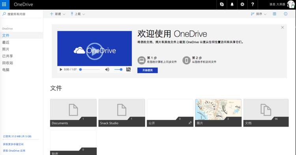Open the details info pane icon
The width and height of the screenshot is (296, 155).
(286, 14)
